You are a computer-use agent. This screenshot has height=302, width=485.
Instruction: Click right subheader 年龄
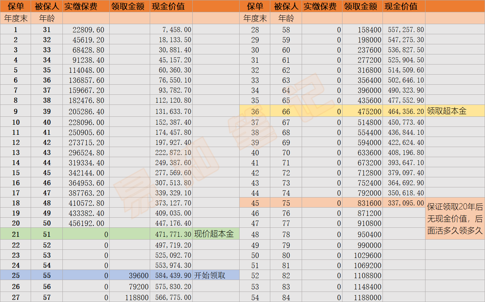pyautogui.click(x=286, y=18)
